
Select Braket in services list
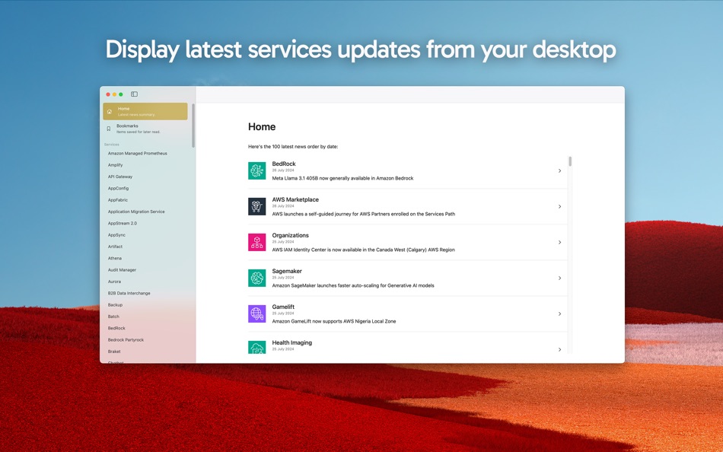(x=114, y=352)
